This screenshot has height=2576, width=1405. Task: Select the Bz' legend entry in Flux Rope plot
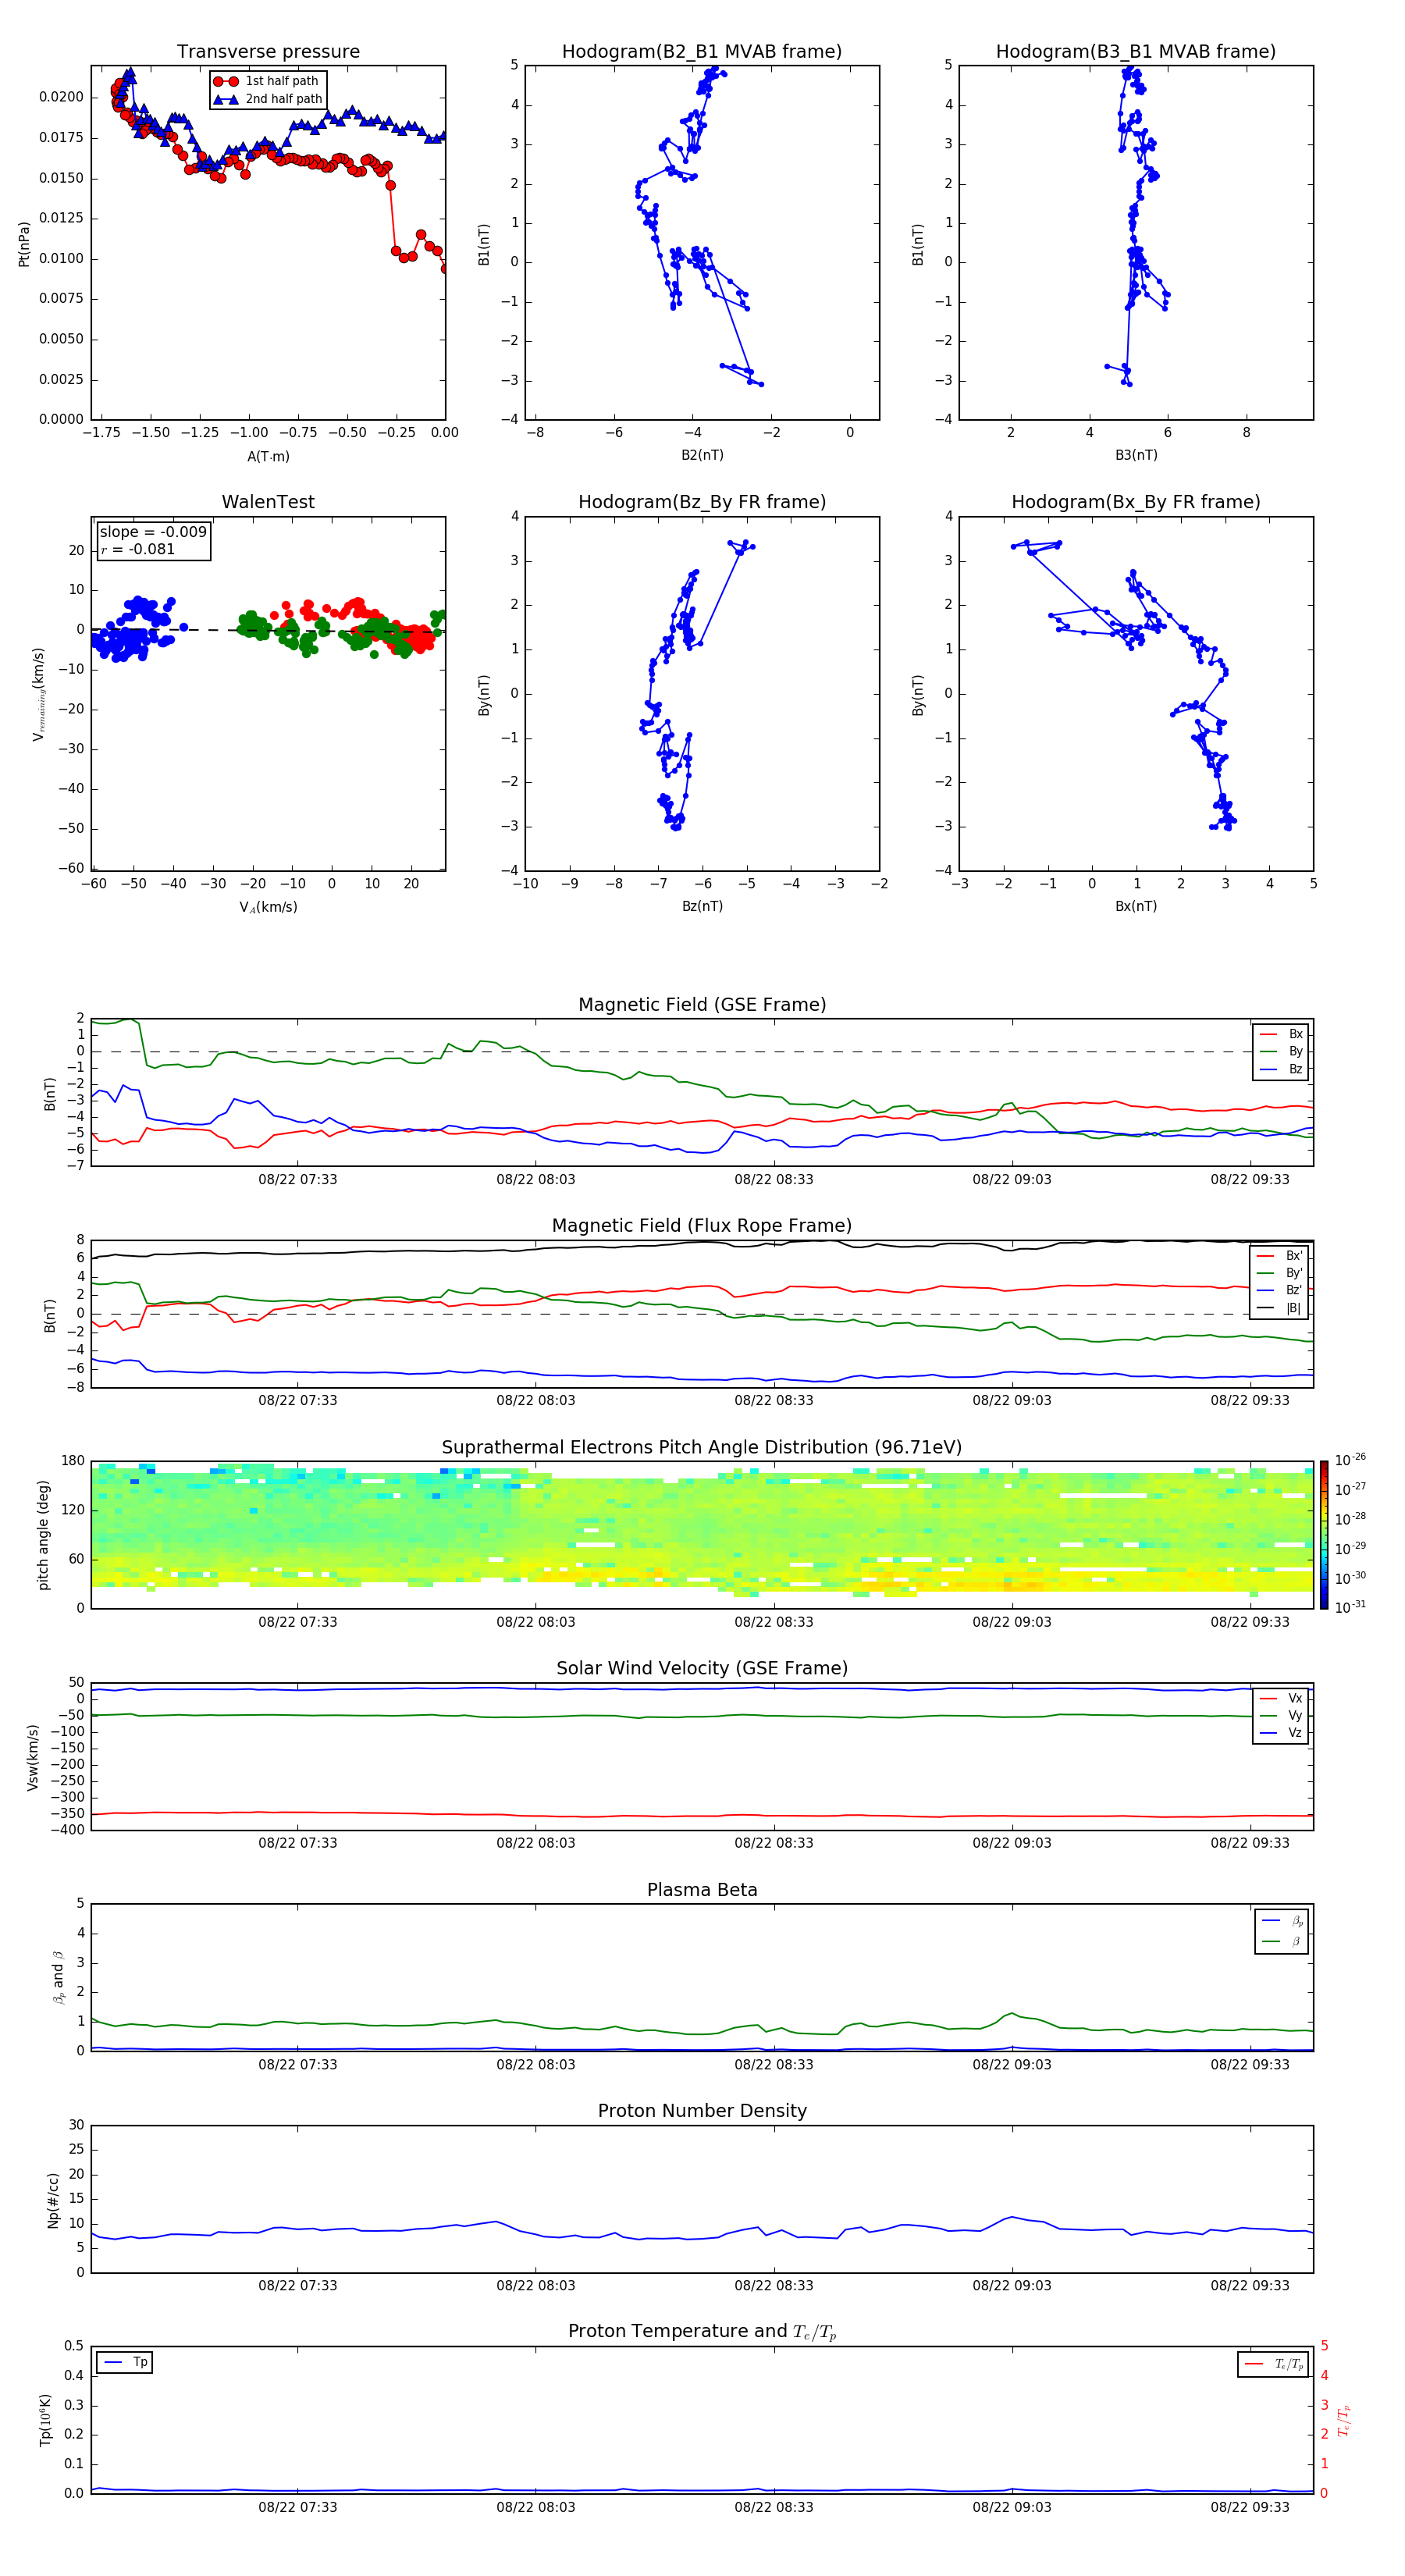[1280, 1290]
